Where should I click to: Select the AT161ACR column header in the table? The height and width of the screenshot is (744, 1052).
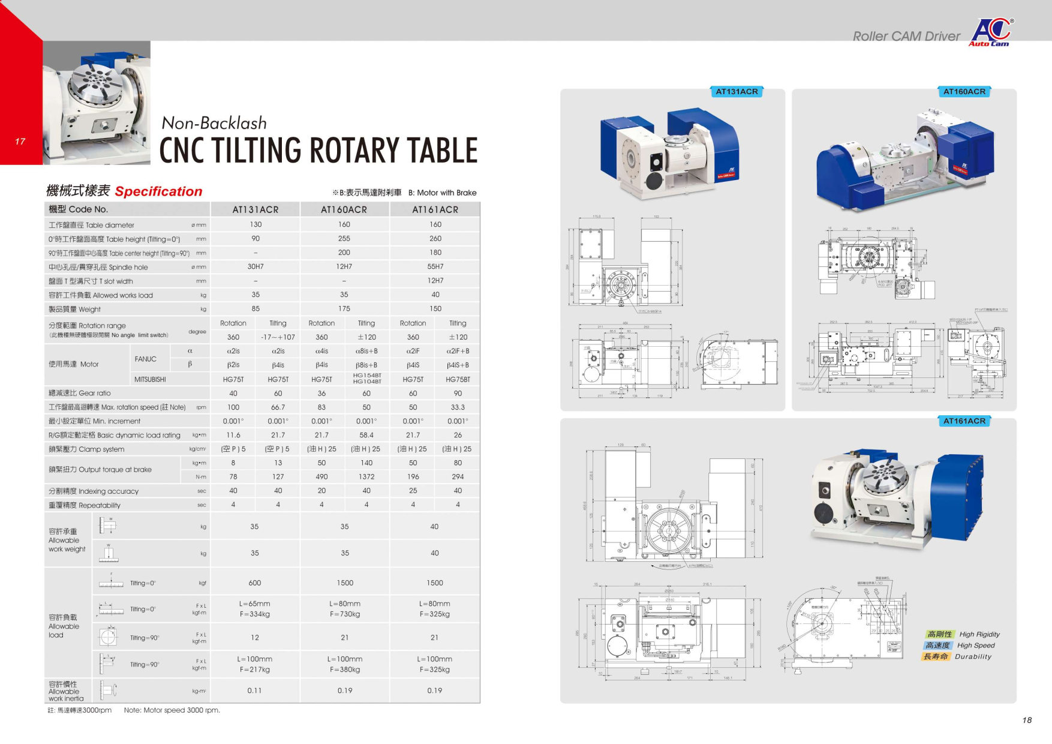click(435, 209)
